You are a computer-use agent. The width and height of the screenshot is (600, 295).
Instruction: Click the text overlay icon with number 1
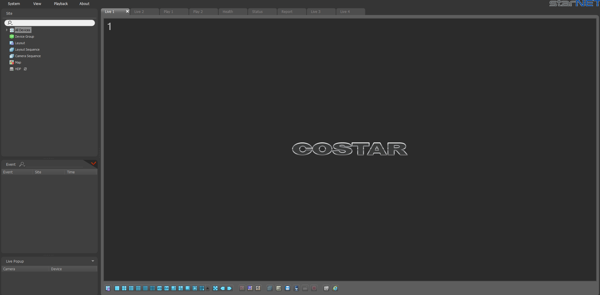pyautogui.click(x=326, y=288)
